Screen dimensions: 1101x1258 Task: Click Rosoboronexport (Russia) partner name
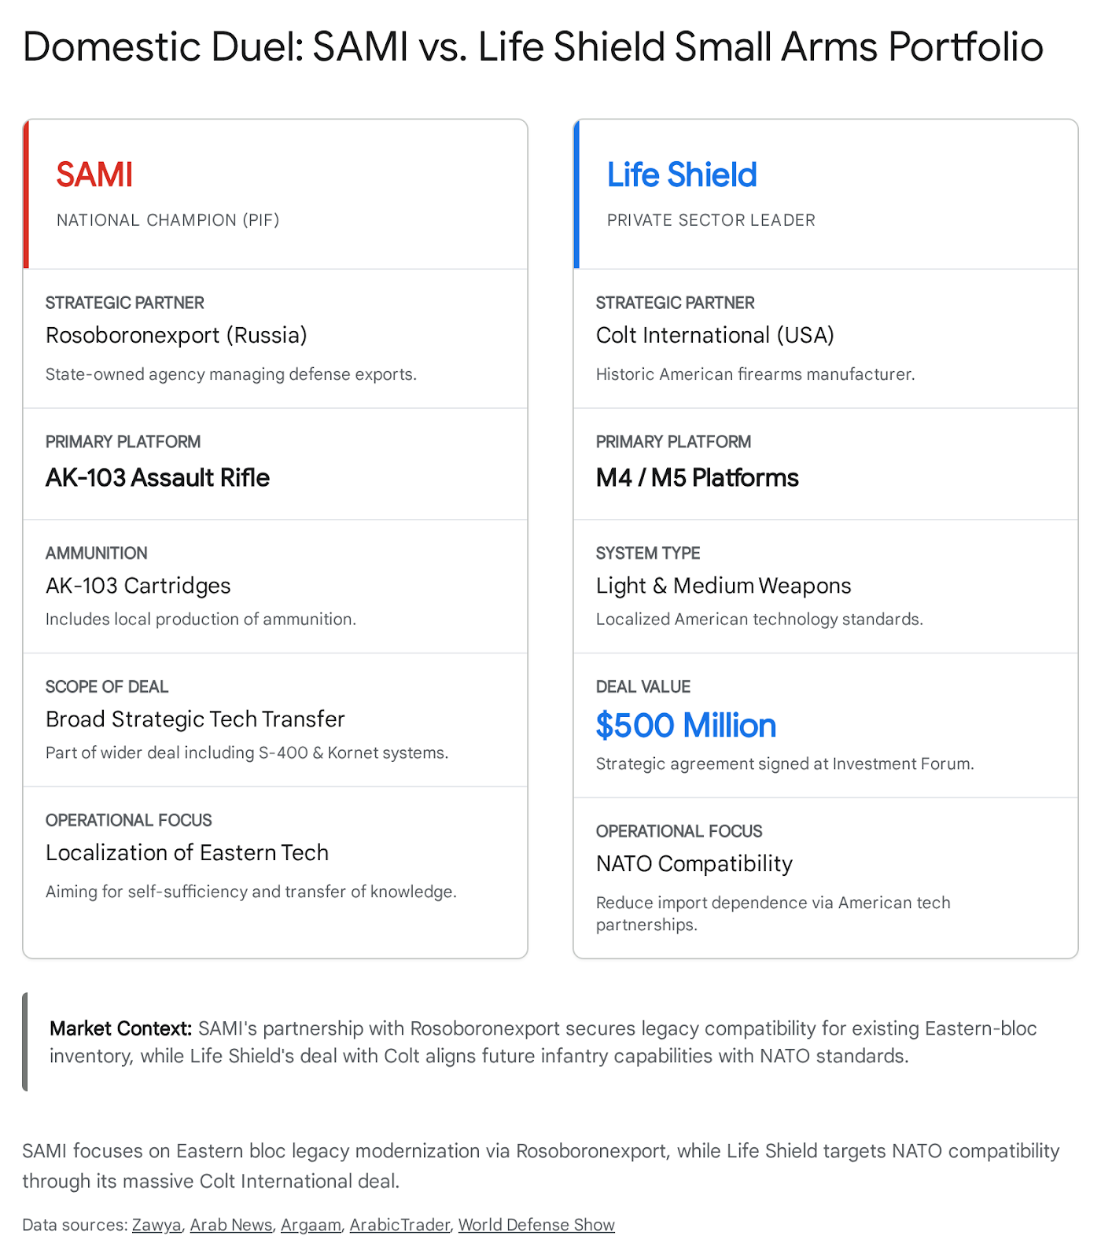[176, 335]
